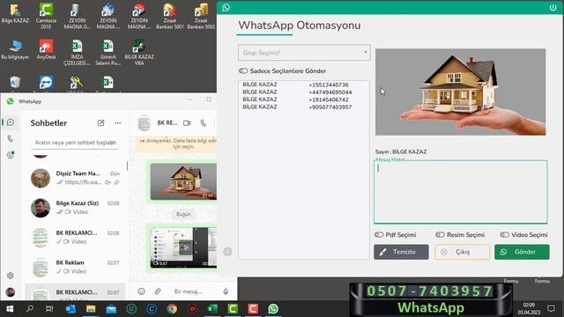Viewport: 564px width, 317px height.
Task: Open the 'Bilge Kazaz (Siz)' chat
Action: [x=76, y=208]
